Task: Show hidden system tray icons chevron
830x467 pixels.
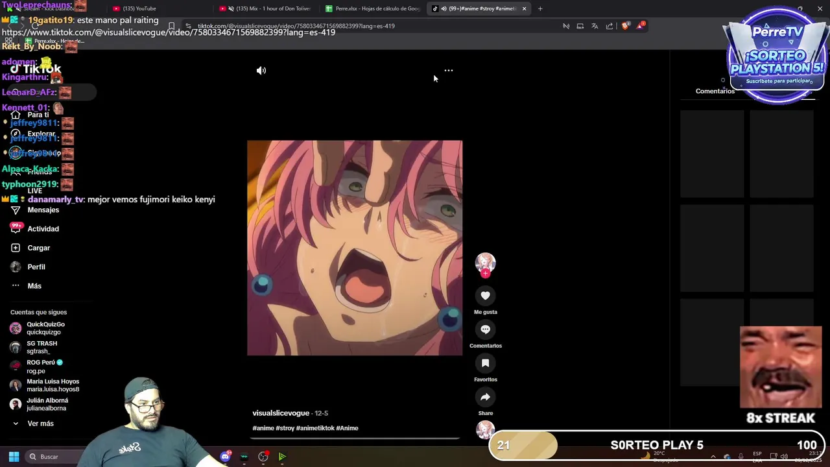Action: click(713, 457)
